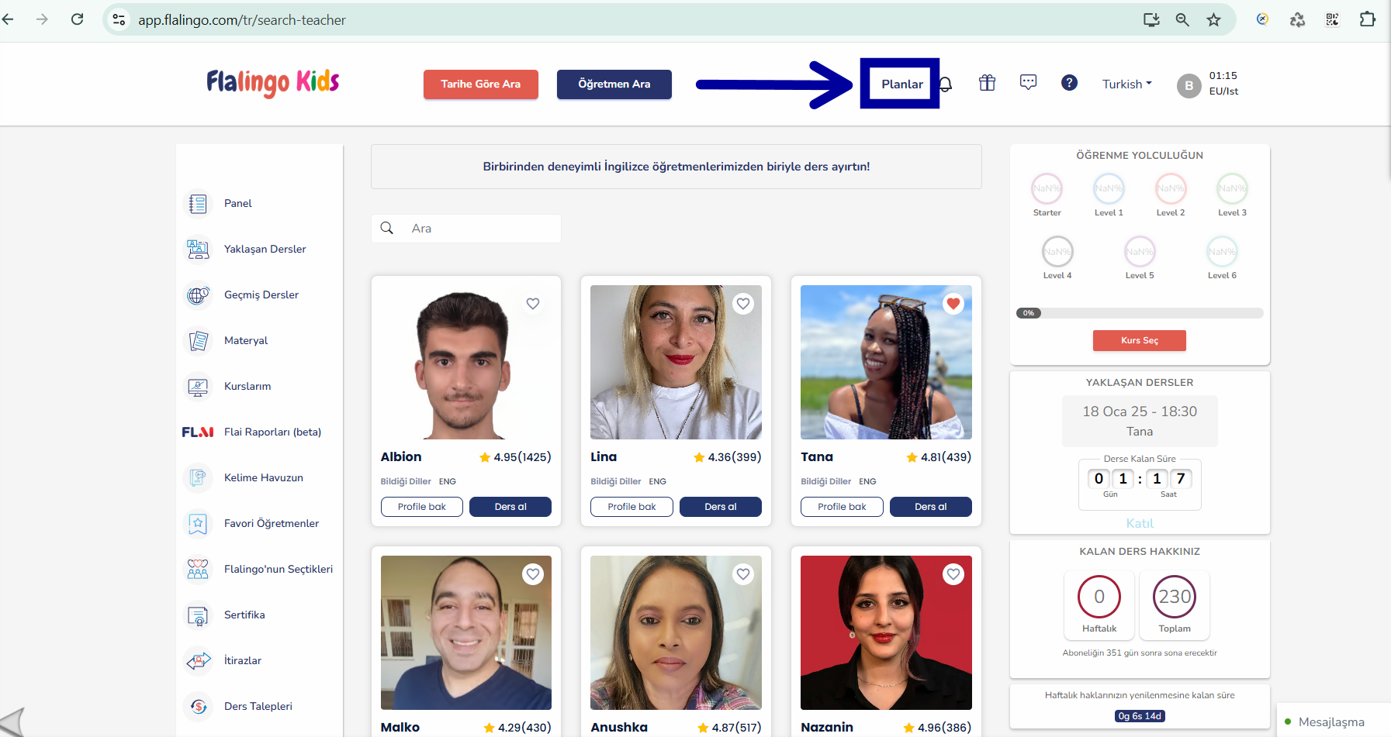
Task: Select Yaklaşan Dersler menu item
Action: tap(265, 250)
